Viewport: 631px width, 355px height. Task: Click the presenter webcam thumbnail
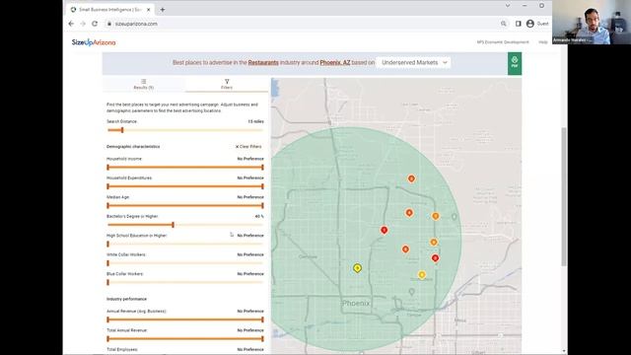click(592, 22)
